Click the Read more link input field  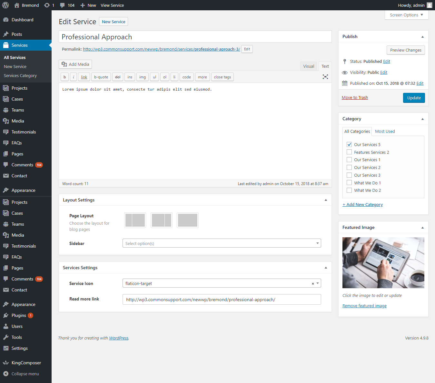[222, 300]
